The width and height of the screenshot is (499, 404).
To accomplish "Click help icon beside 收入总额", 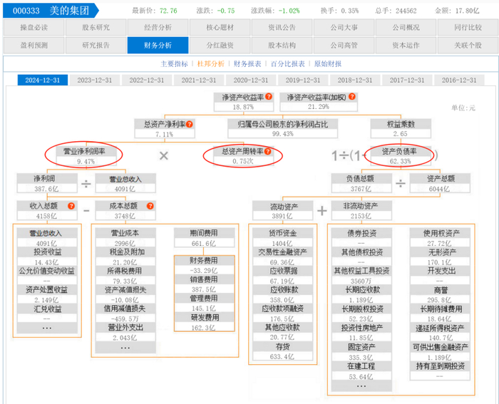I will coord(71,206).
